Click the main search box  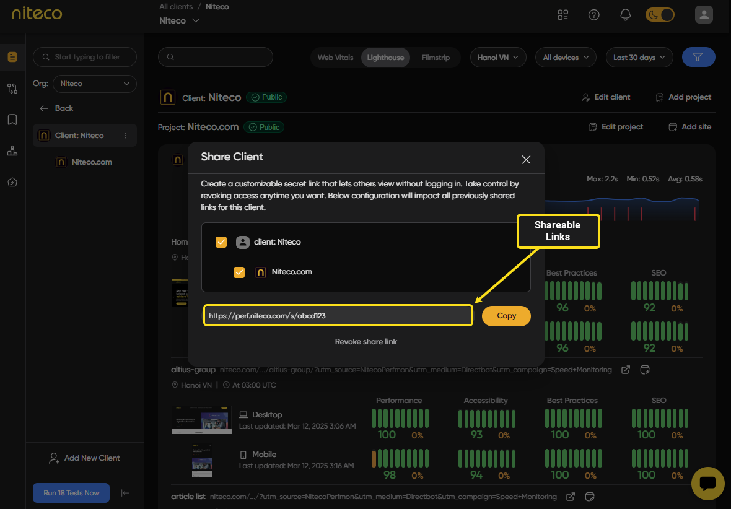point(216,57)
